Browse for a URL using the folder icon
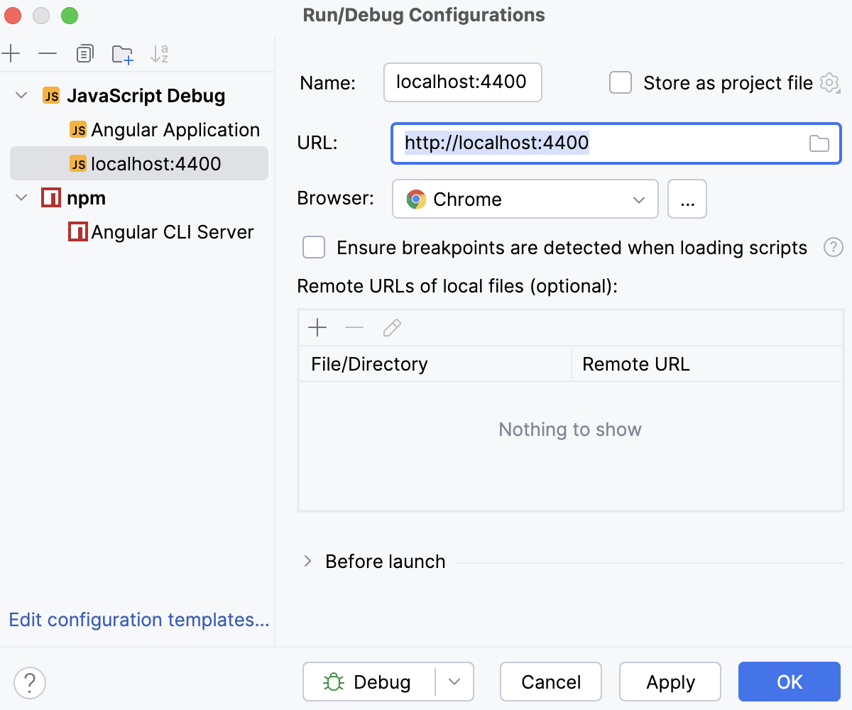852x710 pixels. (819, 143)
